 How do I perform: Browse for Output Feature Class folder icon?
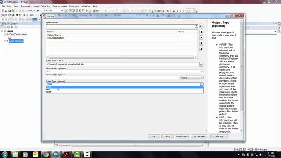pos(201,64)
